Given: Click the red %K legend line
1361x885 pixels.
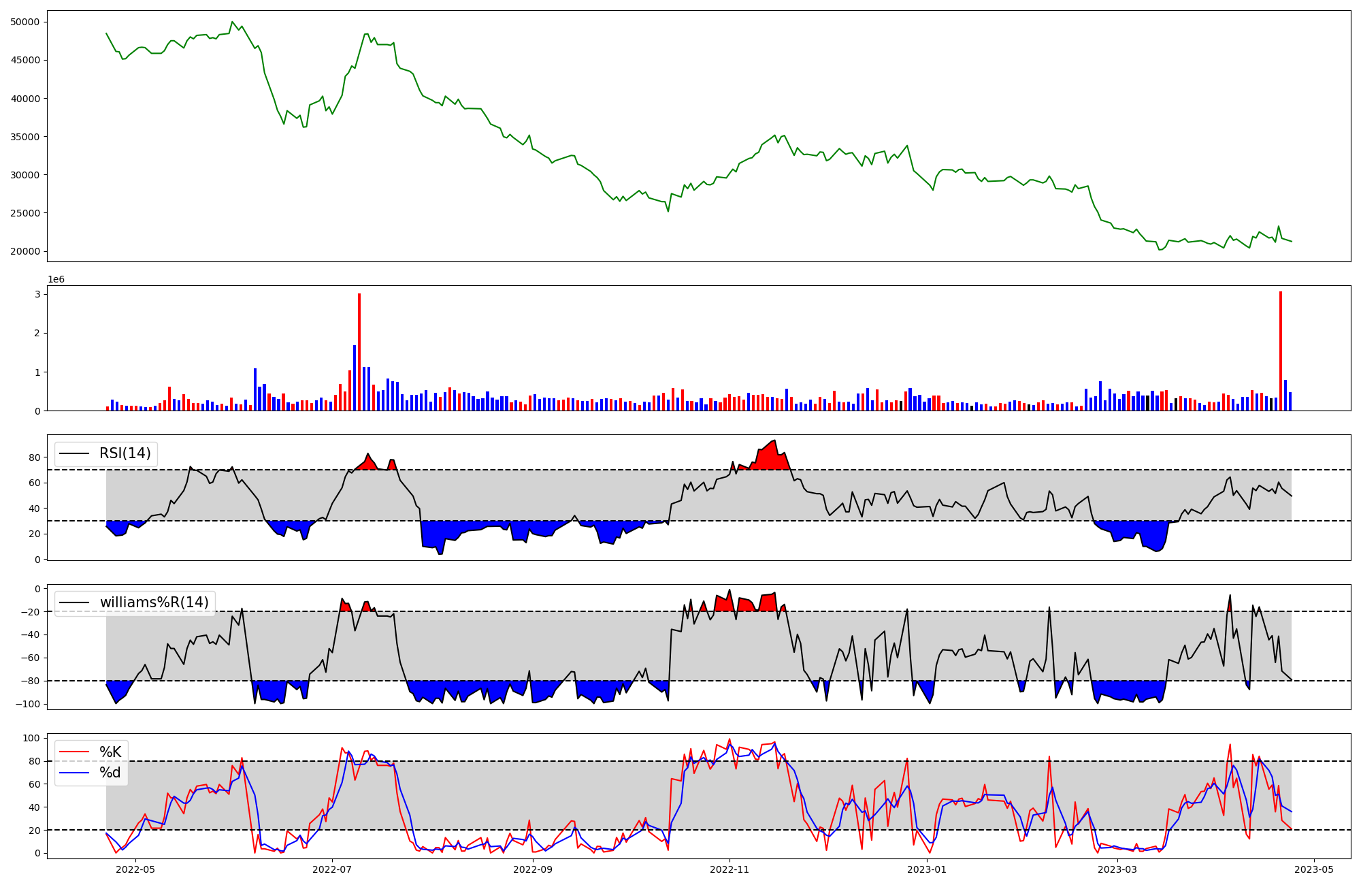Looking at the screenshot, I should click(75, 752).
